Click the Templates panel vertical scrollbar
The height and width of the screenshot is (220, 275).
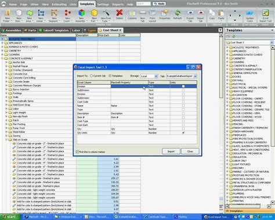pos(273,97)
